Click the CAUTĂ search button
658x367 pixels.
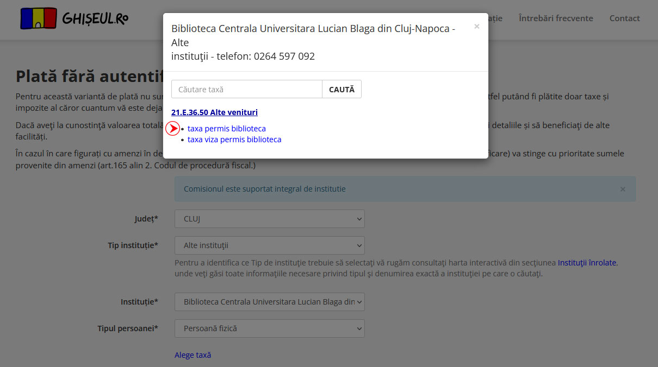(342, 90)
